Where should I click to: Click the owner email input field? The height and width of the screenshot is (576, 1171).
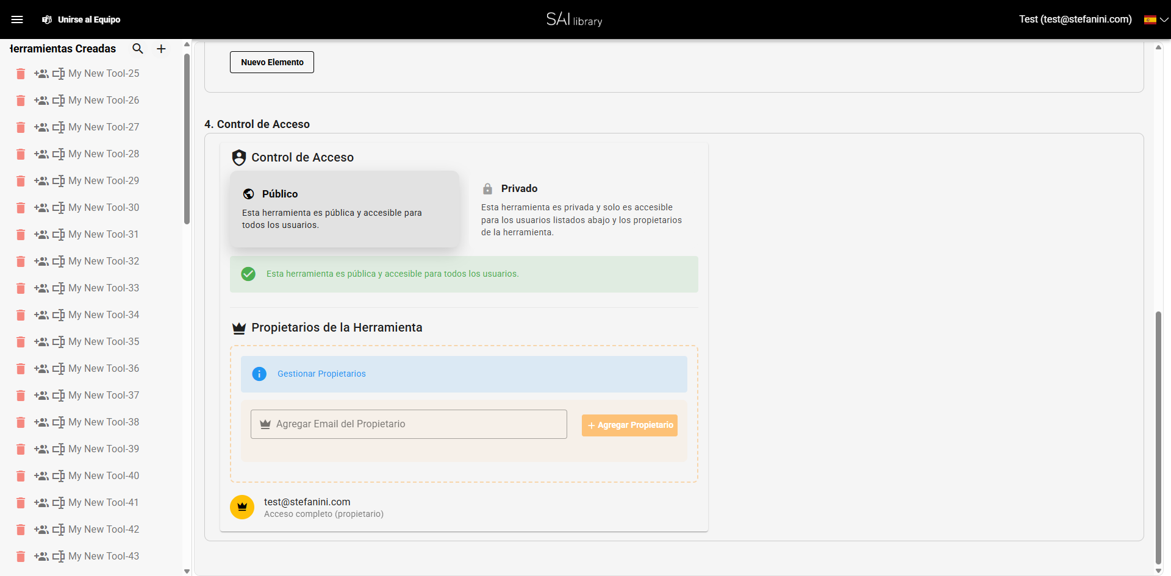409,424
